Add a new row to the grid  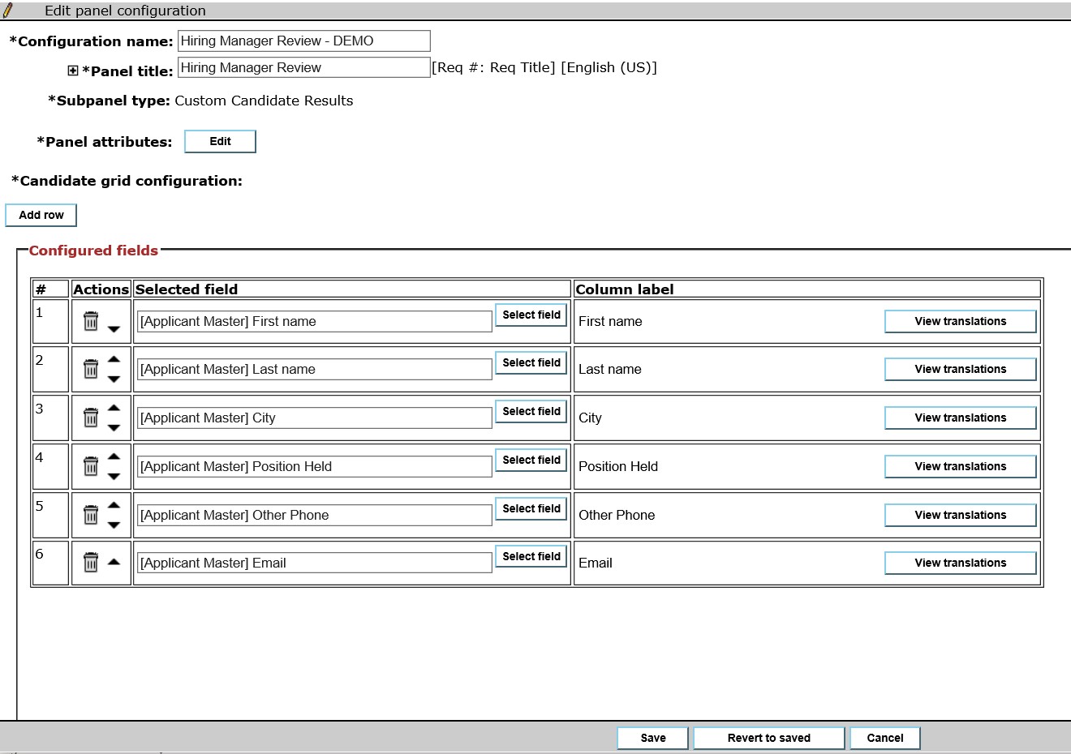tap(41, 215)
